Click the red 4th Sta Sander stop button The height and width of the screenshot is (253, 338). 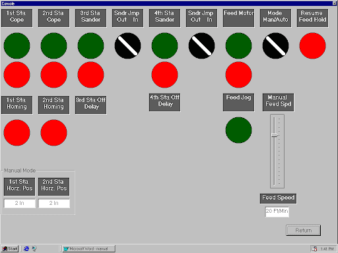pos(164,74)
